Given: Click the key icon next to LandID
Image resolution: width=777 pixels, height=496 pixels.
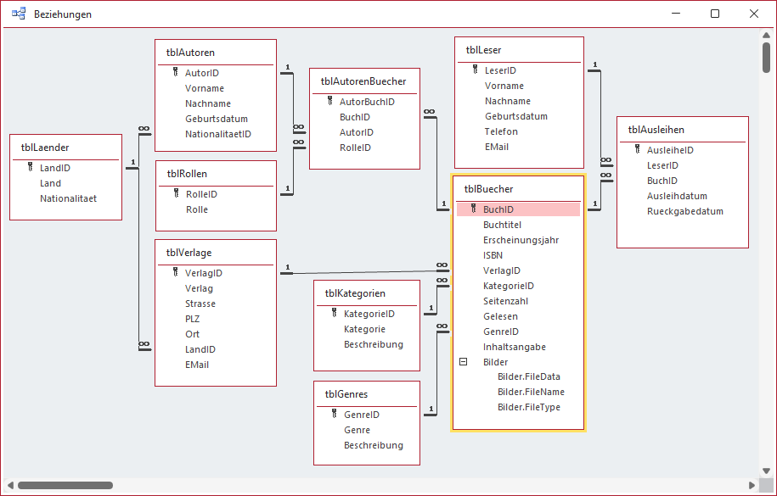Looking at the screenshot, I should pos(30,168).
